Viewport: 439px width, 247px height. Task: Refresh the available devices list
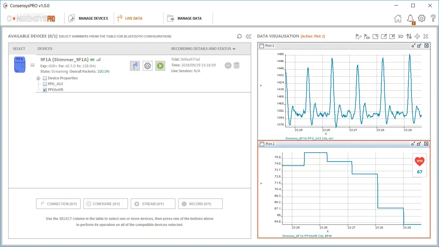[239, 36]
